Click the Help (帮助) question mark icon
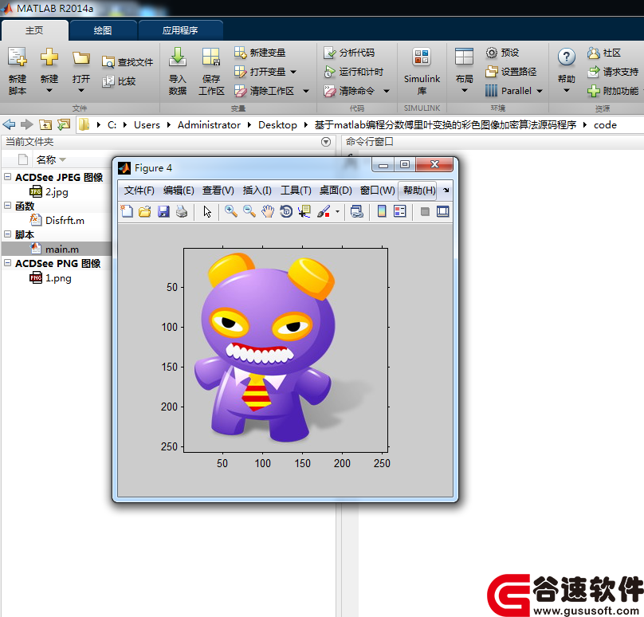Image resolution: width=644 pixels, height=617 pixels. click(567, 57)
